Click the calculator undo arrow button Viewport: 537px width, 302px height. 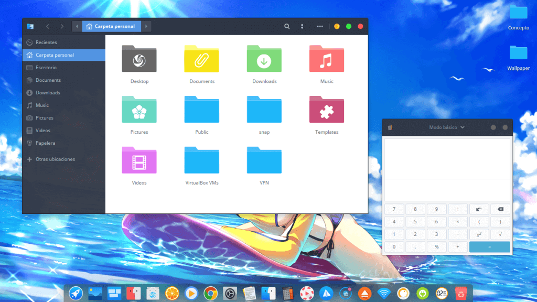pyautogui.click(x=479, y=209)
